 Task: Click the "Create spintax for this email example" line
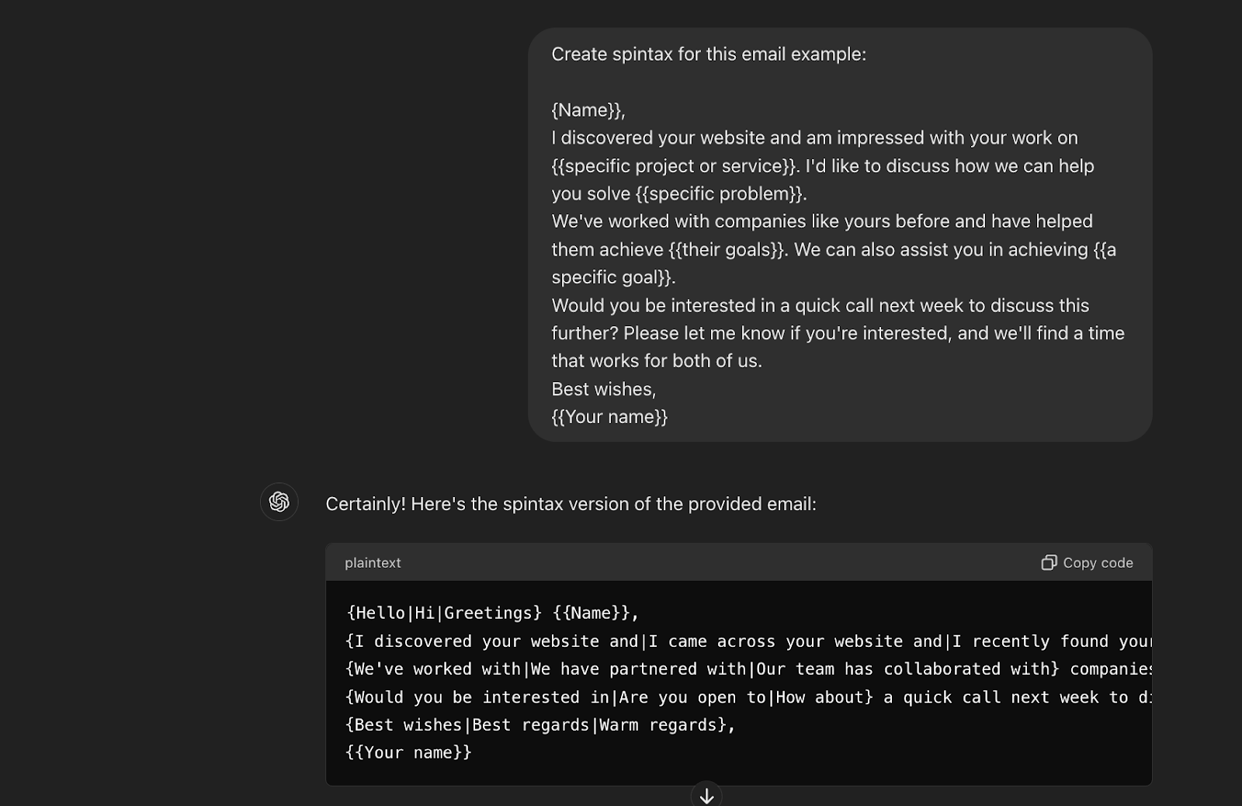coord(709,54)
